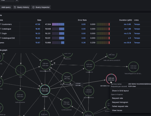Click the Links column header
This screenshot has width=151, height=116.
(x=136, y=20)
